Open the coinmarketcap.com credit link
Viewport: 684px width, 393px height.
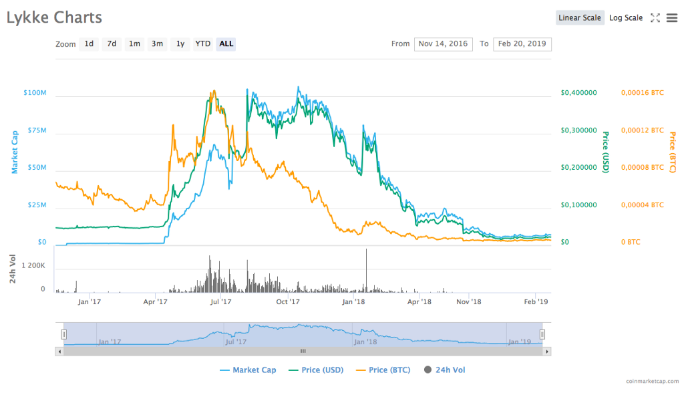pyautogui.click(x=653, y=381)
